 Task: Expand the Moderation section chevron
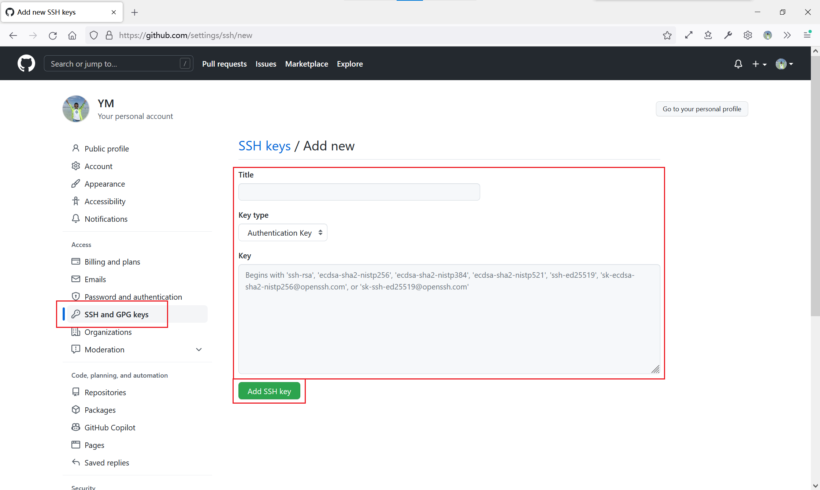[199, 349]
